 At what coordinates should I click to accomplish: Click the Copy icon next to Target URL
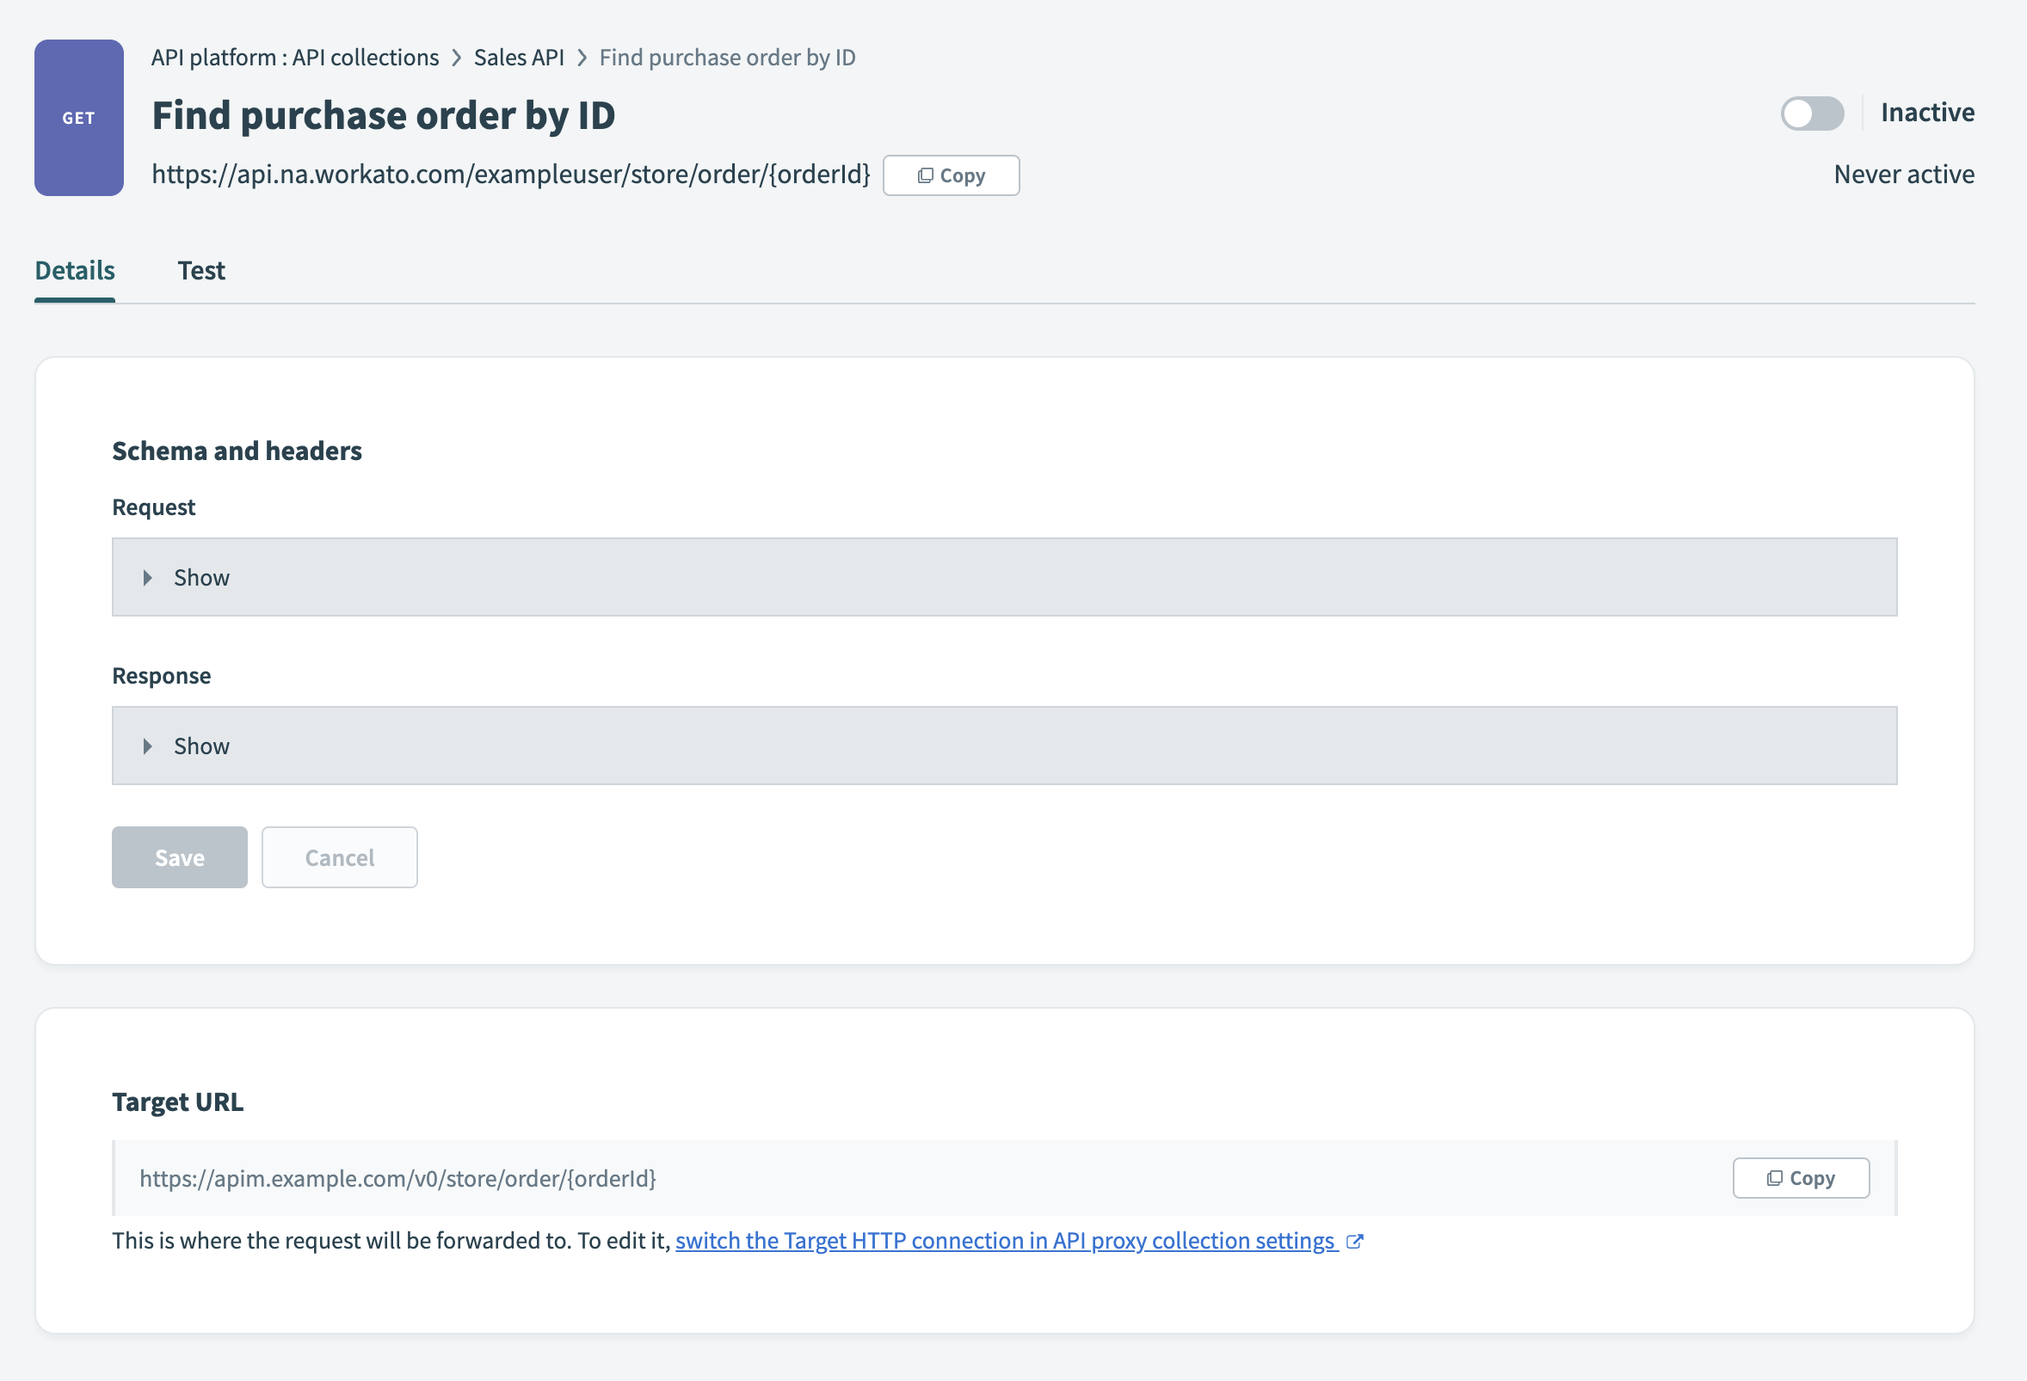tap(1799, 1178)
